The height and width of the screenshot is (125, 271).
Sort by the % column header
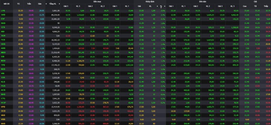coord(161,6)
